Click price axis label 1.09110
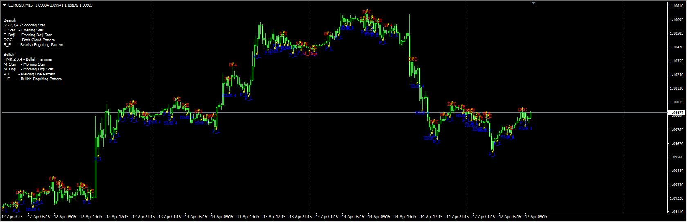687x222 pixels. [677, 212]
